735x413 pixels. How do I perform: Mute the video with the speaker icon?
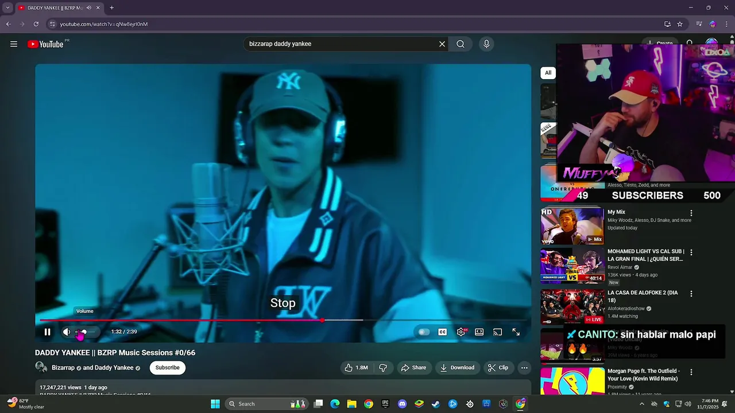point(67,332)
